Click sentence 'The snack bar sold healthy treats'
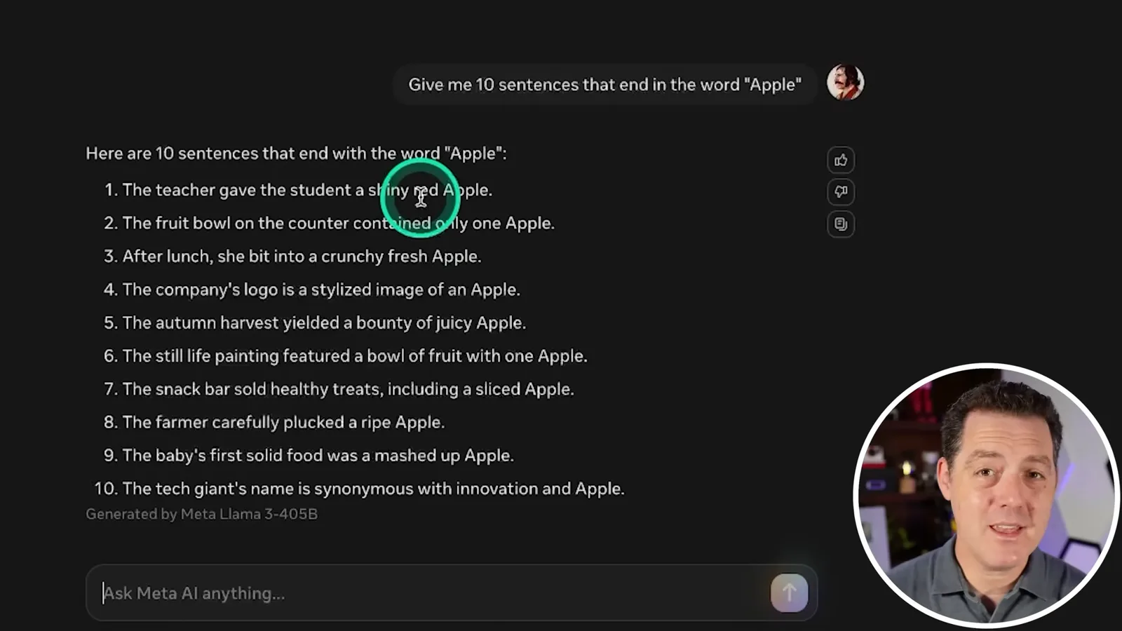This screenshot has width=1122, height=631. coord(348,389)
